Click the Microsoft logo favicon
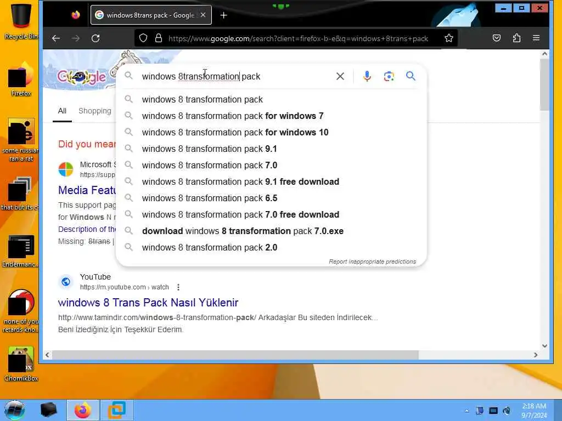This screenshot has width=562, height=421. (66, 169)
